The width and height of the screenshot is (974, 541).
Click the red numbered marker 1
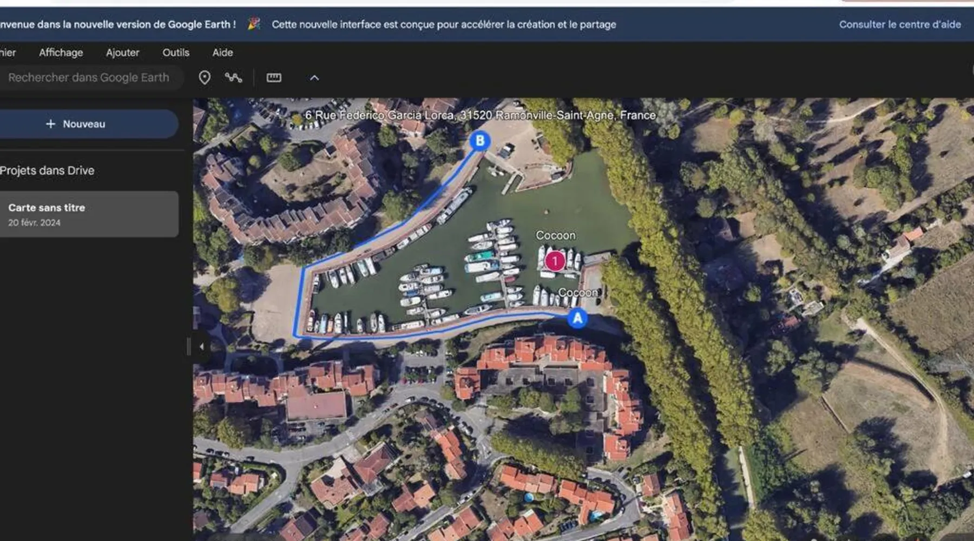point(555,261)
